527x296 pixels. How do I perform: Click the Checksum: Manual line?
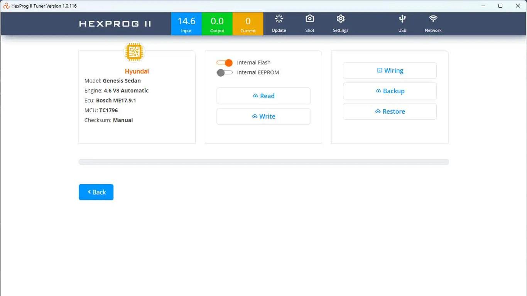(x=108, y=120)
